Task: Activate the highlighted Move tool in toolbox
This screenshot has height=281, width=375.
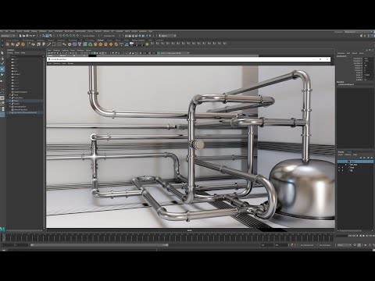Action: click(x=2, y=69)
